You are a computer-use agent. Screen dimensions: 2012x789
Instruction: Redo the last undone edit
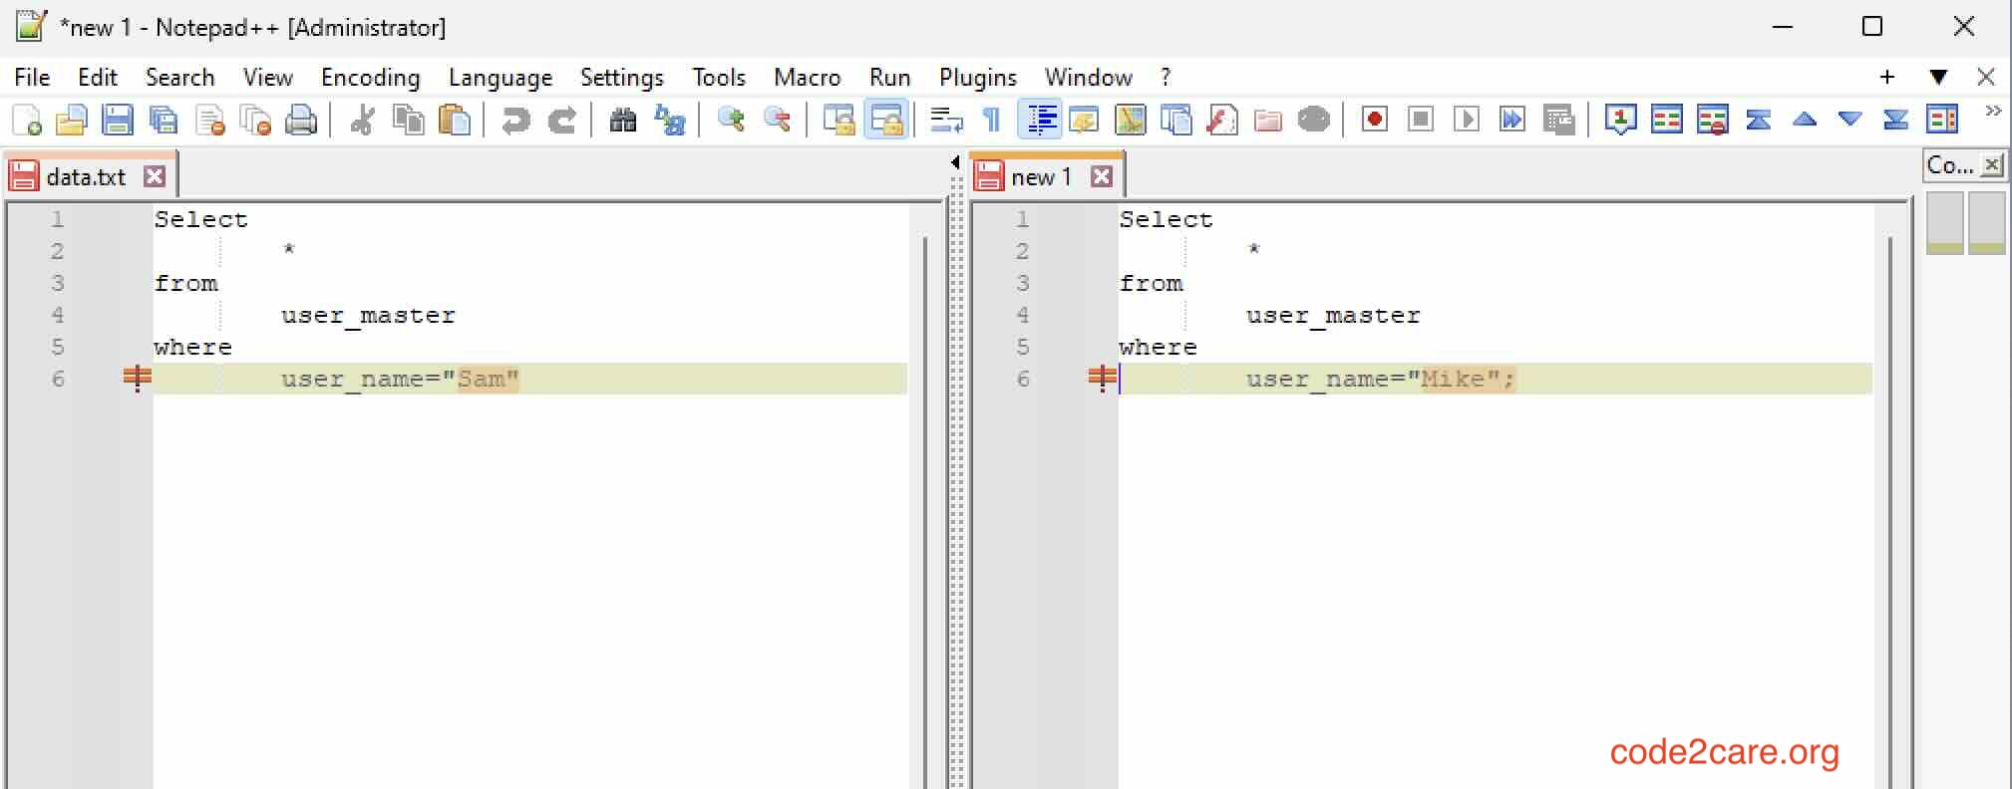coord(561,121)
